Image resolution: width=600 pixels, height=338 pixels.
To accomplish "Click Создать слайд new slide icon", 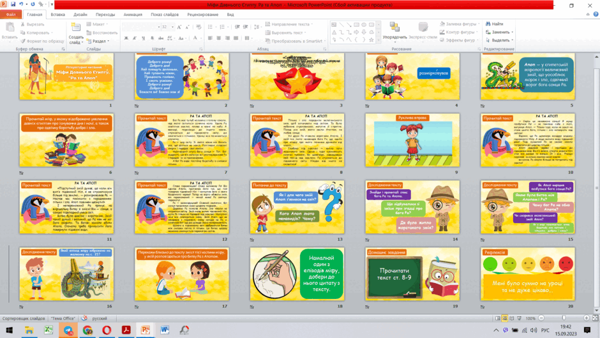I will [x=76, y=27].
